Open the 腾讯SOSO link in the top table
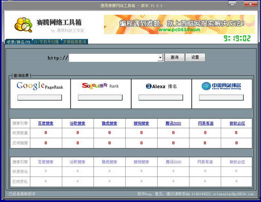 point(173,123)
